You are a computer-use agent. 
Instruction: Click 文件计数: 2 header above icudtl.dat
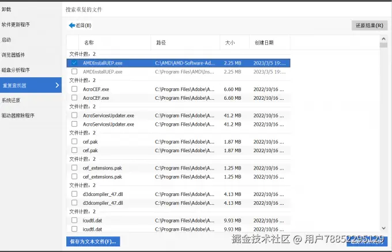(x=82, y=212)
